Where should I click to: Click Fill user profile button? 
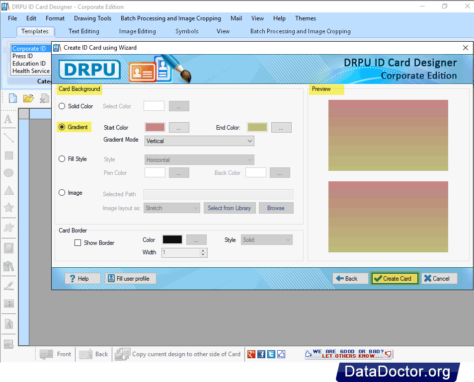point(130,278)
